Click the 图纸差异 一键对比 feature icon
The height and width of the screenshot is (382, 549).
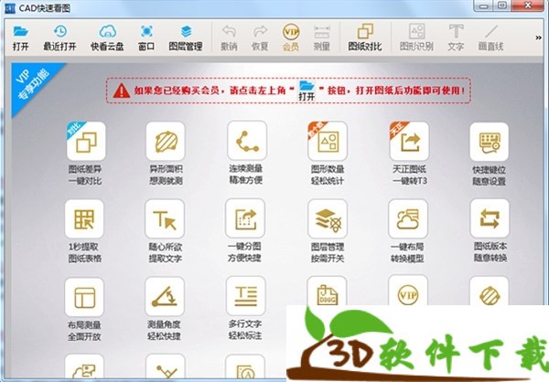coord(86,142)
